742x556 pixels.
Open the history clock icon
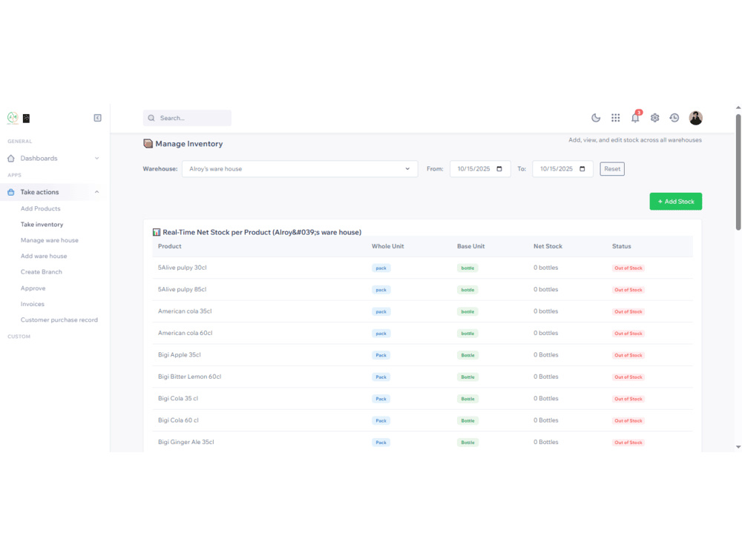click(x=674, y=118)
